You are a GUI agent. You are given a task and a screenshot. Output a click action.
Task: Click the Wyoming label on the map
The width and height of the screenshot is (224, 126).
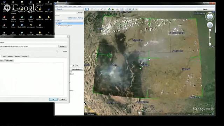[x=138, y=40]
